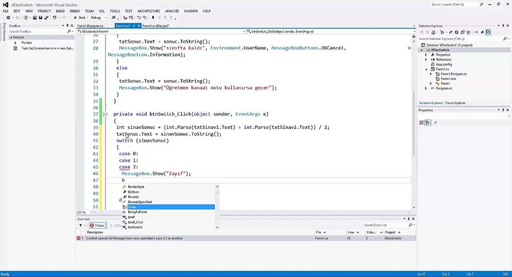Click the Error List filter funnel icon
The width and height of the screenshot is (512, 277).
(x=81, y=225)
